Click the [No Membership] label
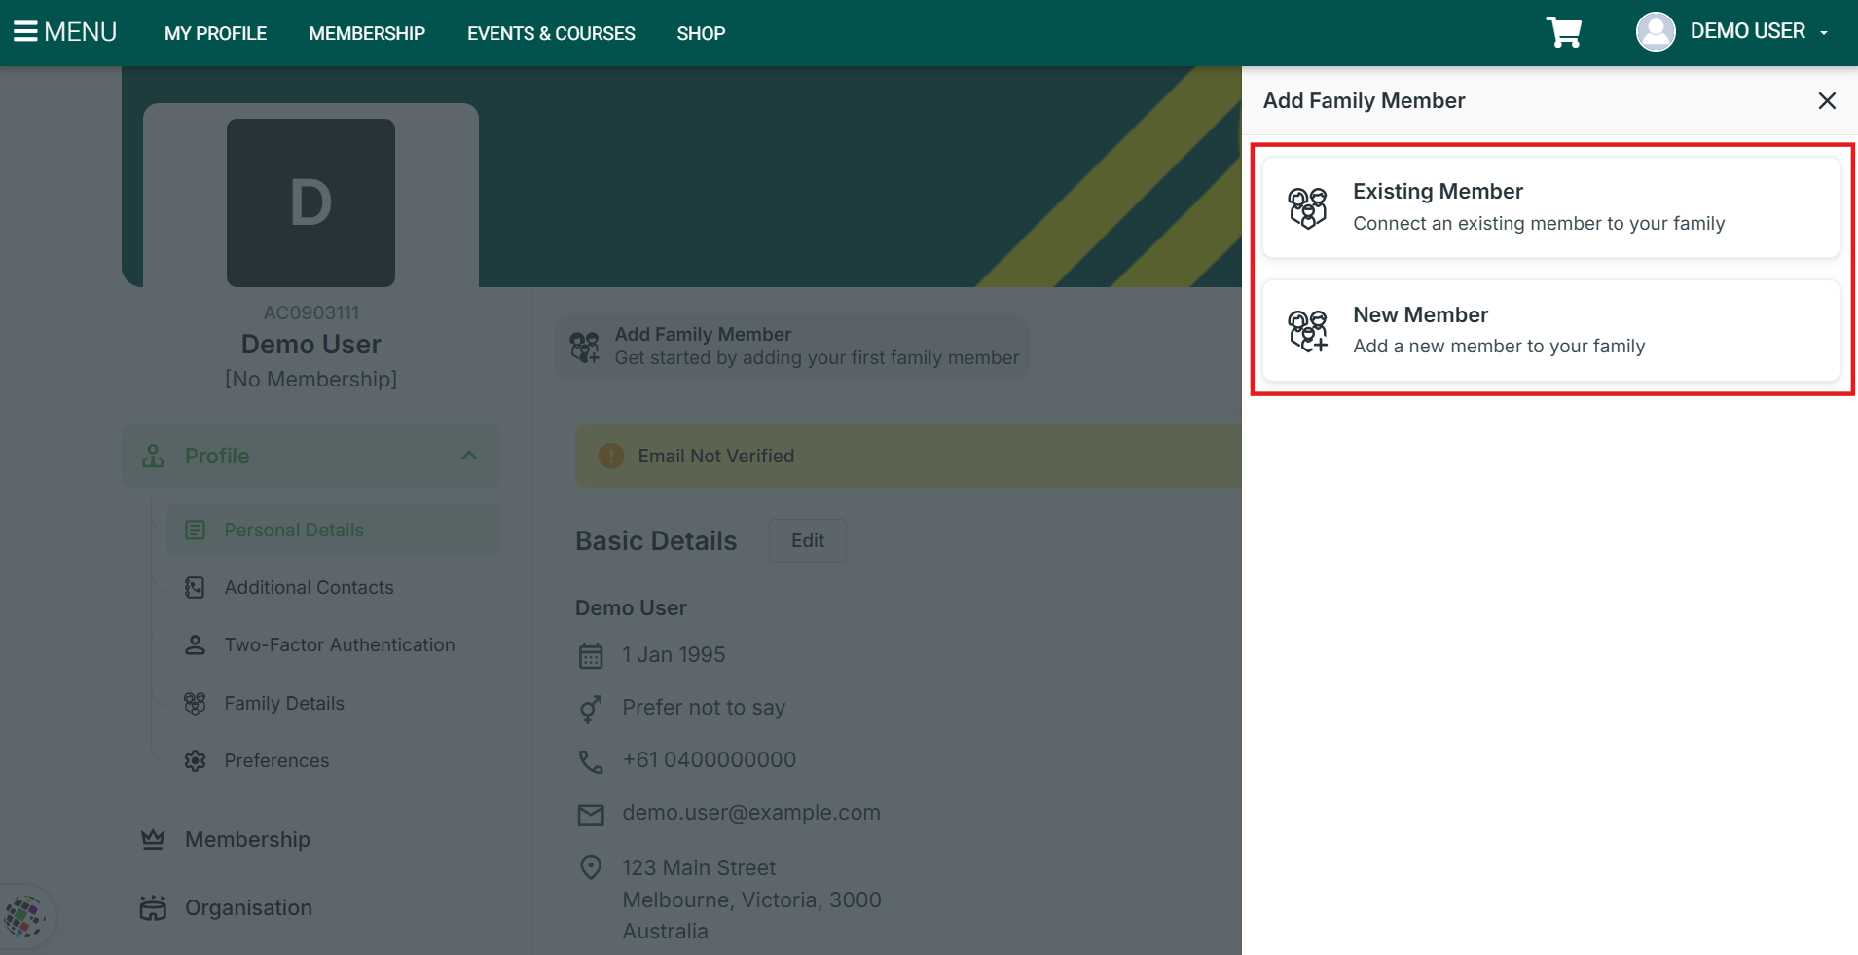Viewport: 1858px width, 955px height. click(311, 379)
